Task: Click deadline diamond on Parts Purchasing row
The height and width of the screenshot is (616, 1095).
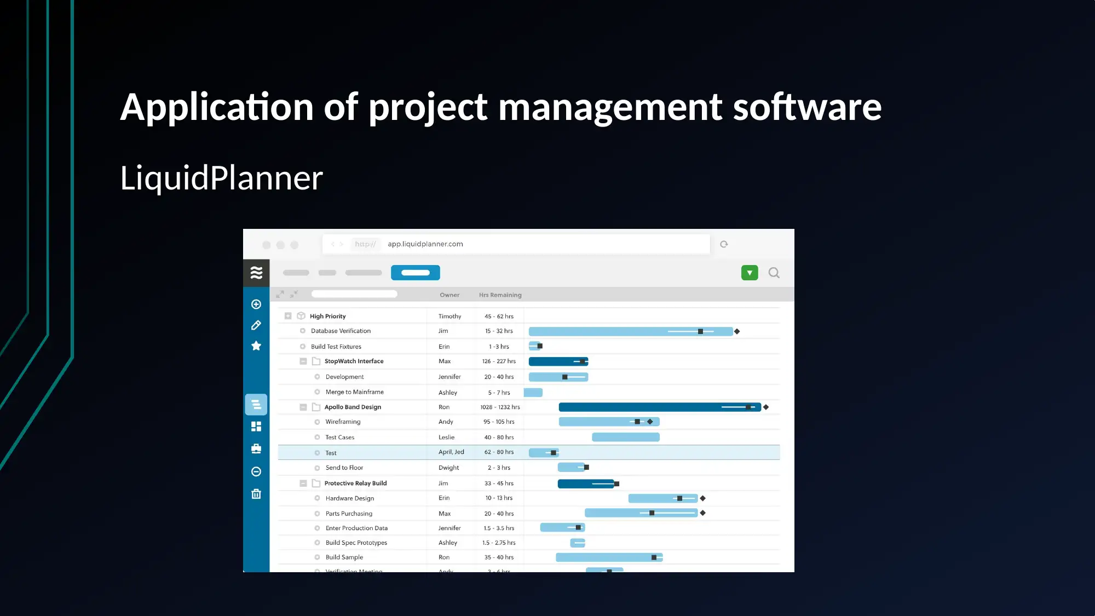Action: [x=703, y=513]
